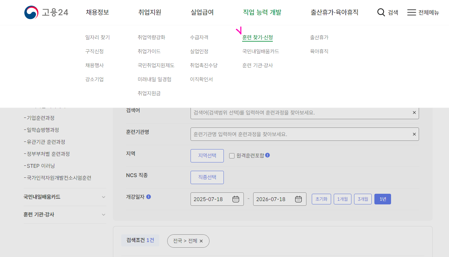Enable the 원격훈련포함 checkbox

coord(231,155)
